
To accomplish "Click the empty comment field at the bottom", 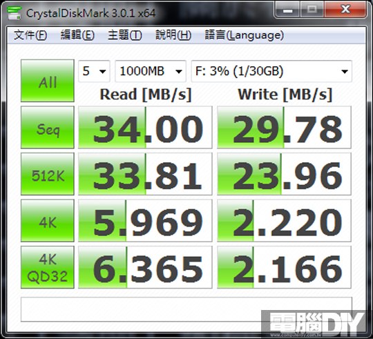I will coord(186,309).
